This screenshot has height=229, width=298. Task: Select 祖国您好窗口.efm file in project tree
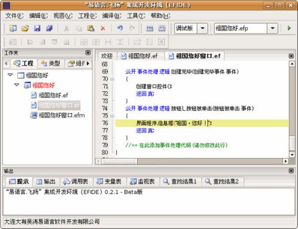[x=58, y=115]
